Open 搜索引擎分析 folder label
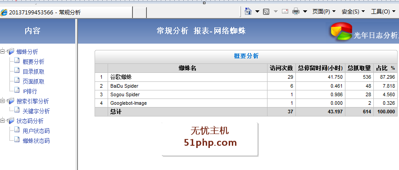The height and width of the screenshot is (170, 399). coord(33,101)
